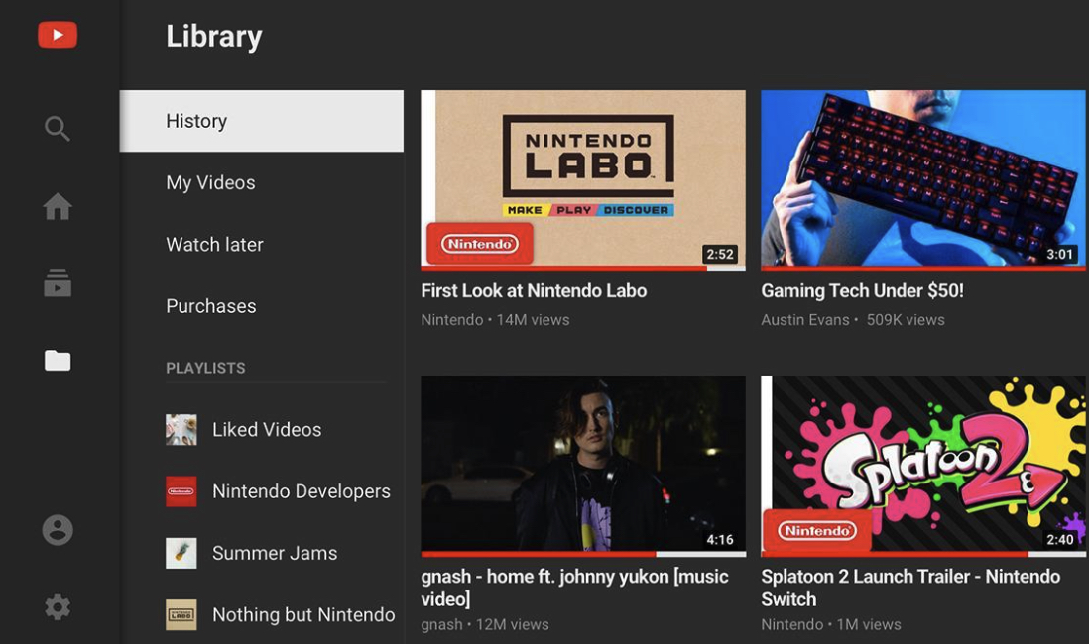Open the Summer Jams playlist label
Image resolution: width=1089 pixels, height=644 pixels.
(275, 553)
